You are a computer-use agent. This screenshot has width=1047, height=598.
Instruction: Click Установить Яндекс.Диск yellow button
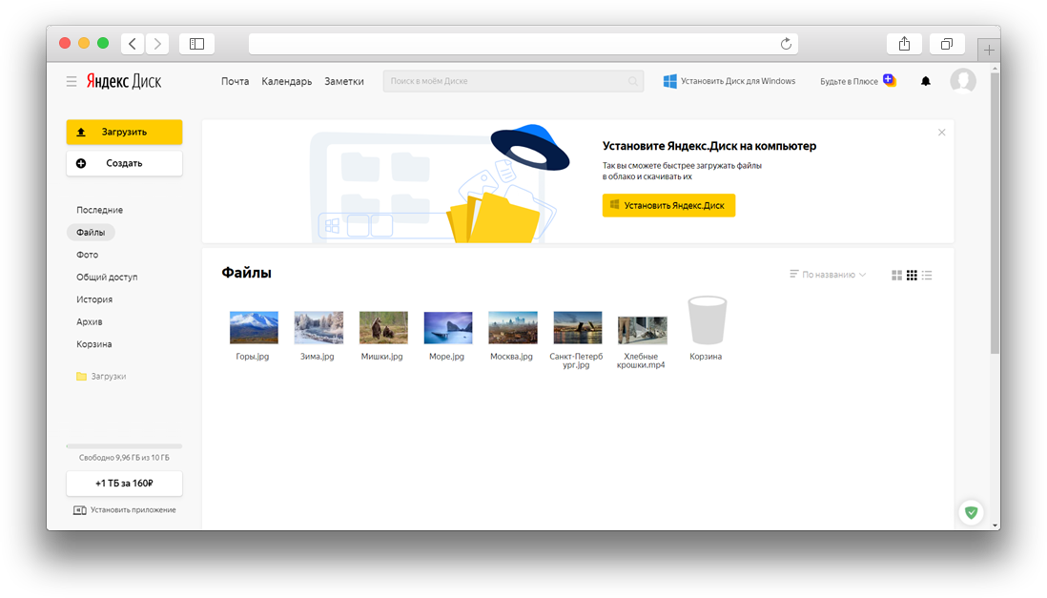(668, 205)
